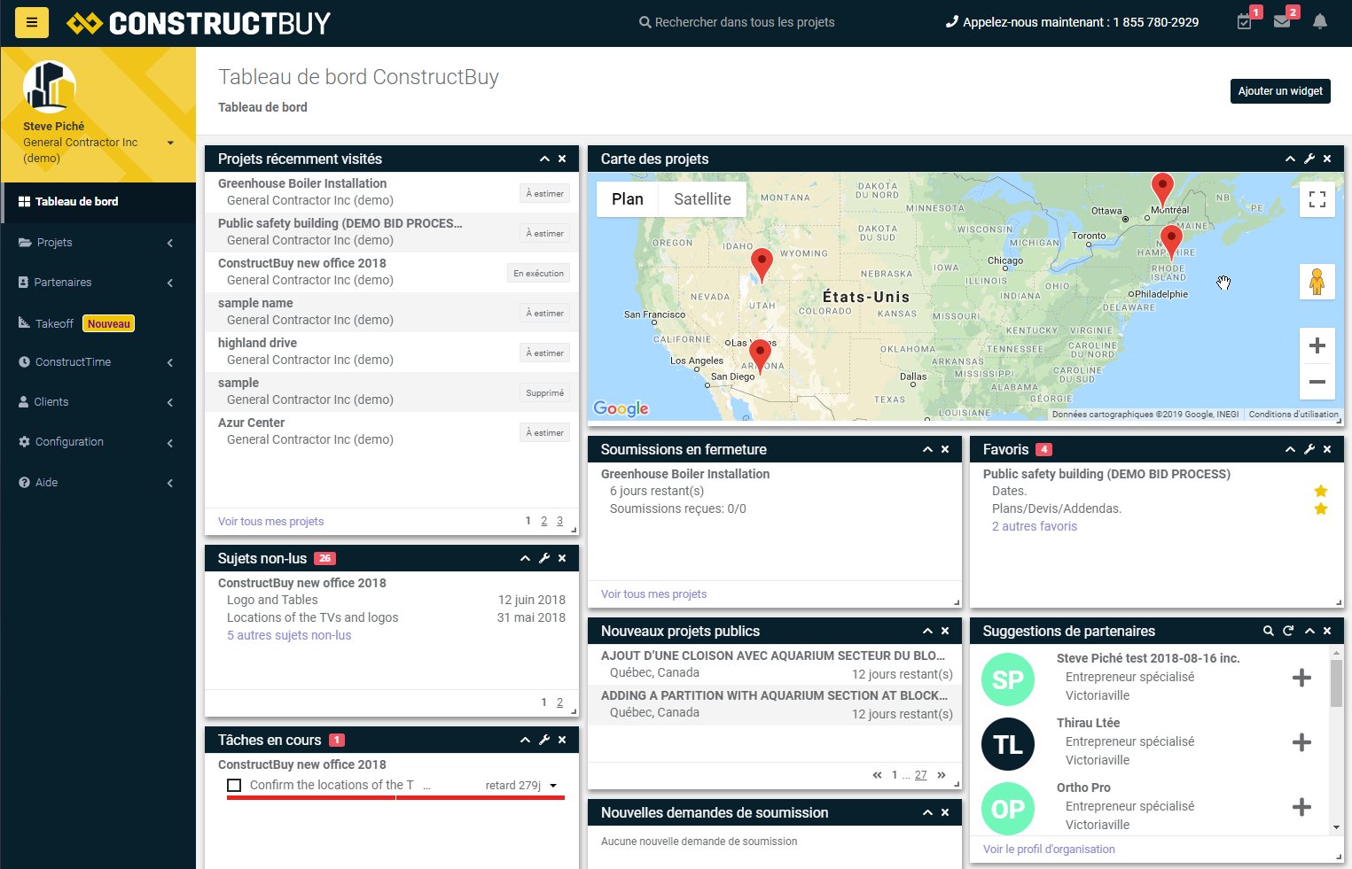Click the search all projects field

pyautogui.click(x=737, y=22)
